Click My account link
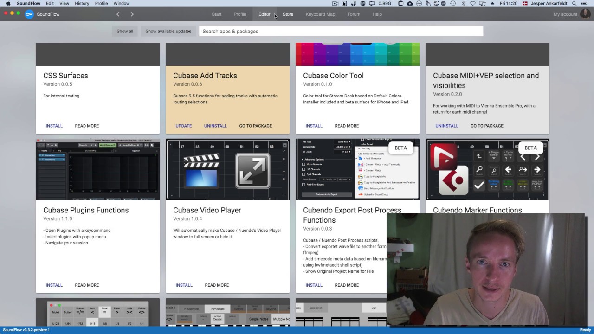This screenshot has height=334, width=594. [x=565, y=14]
